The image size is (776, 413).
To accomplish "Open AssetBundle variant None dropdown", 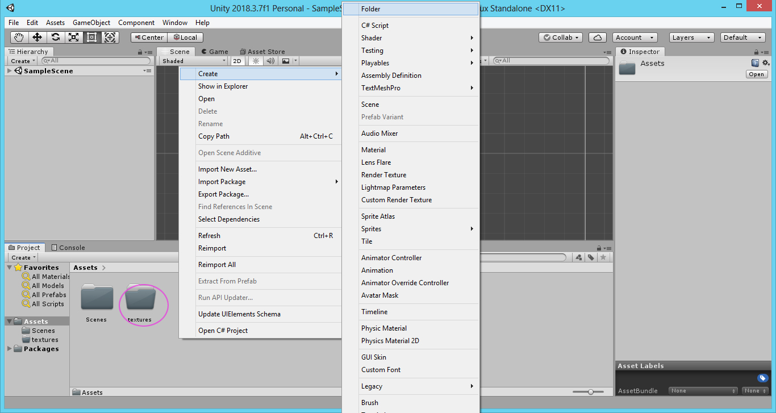I will pyautogui.click(x=756, y=391).
